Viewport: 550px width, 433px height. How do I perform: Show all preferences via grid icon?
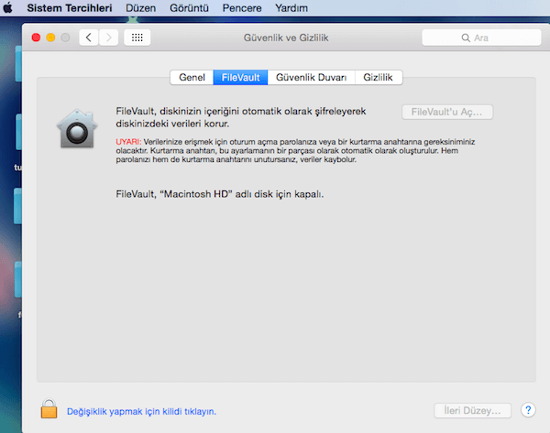pyautogui.click(x=137, y=38)
